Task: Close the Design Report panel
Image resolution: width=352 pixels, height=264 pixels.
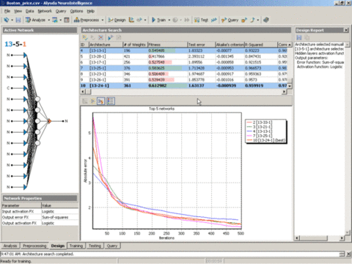Action: pos(346,30)
